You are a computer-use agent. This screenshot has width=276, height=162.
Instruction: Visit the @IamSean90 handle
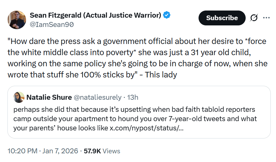(x=52, y=24)
